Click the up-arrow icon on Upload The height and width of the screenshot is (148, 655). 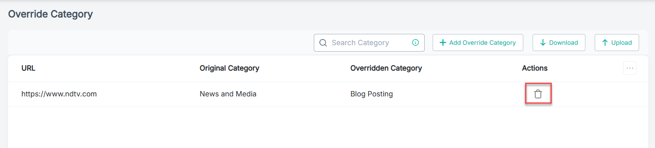pos(605,43)
